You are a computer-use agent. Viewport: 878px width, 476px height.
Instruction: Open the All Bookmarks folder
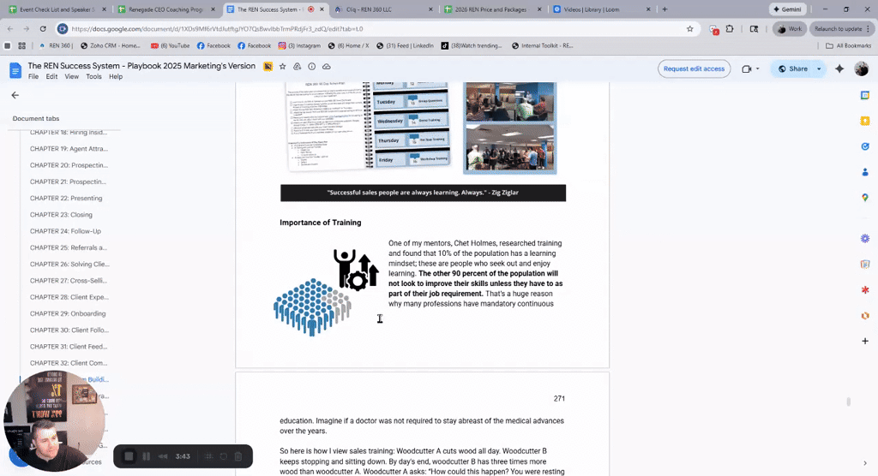[x=848, y=46]
